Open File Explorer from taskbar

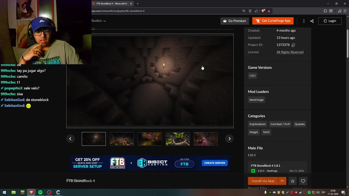click(x=13, y=192)
